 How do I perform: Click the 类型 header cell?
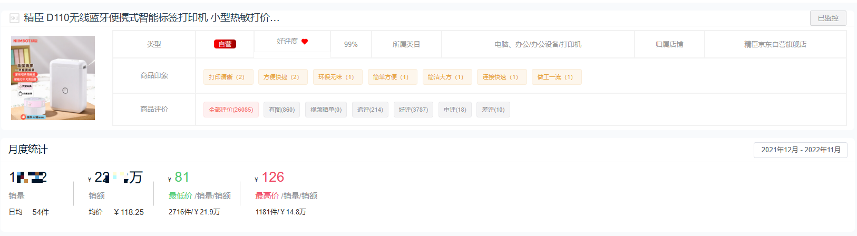154,44
